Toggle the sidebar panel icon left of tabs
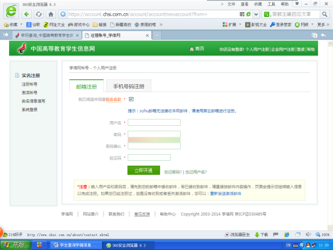The image size is (333, 250). (x=6, y=34)
